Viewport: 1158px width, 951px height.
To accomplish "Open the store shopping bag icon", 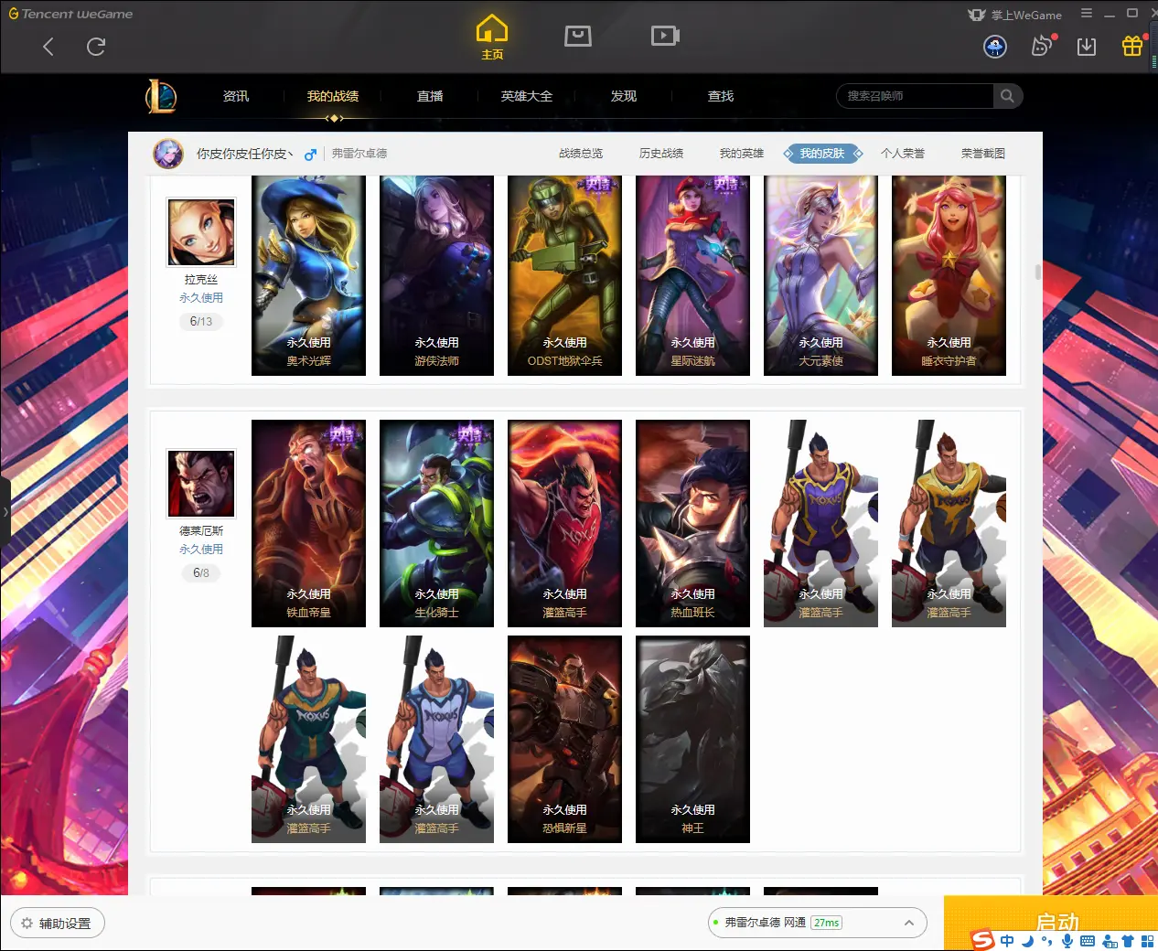I will [578, 36].
